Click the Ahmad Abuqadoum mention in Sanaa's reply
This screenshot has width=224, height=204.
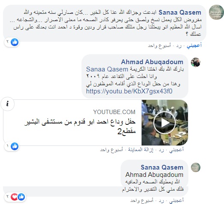pyautogui.click(x=154, y=175)
